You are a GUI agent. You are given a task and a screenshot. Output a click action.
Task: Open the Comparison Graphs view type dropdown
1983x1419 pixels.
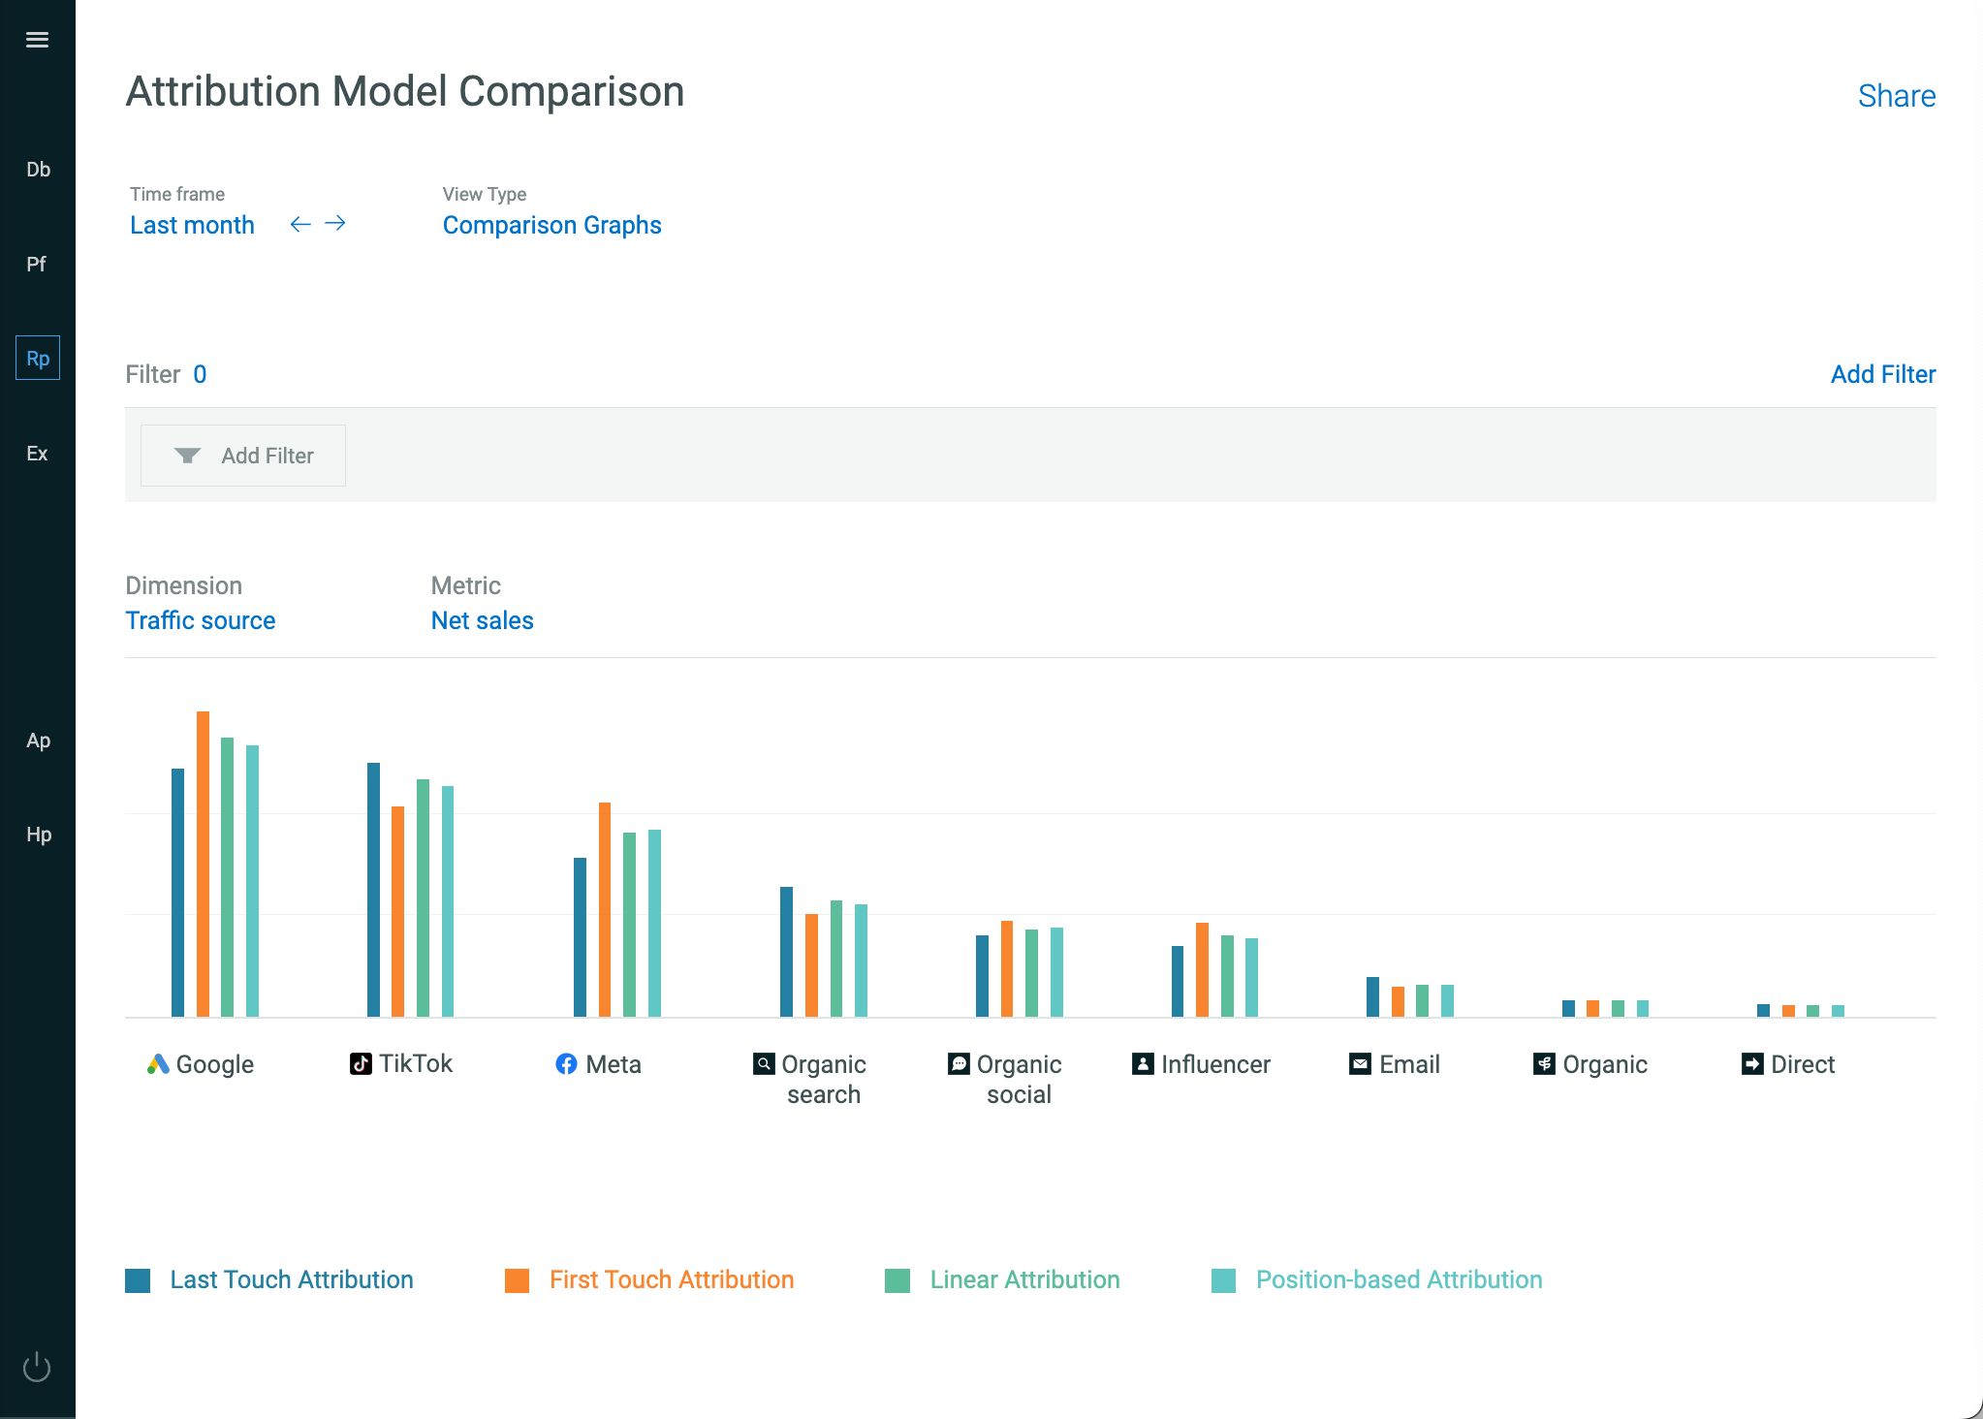[x=551, y=225]
